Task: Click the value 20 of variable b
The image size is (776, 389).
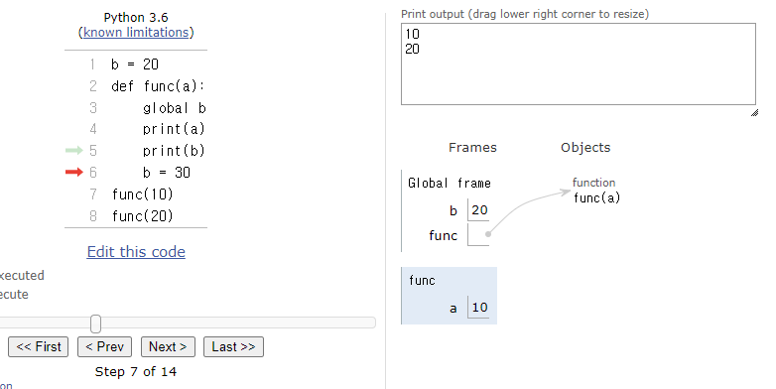Action: [x=479, y=209]
